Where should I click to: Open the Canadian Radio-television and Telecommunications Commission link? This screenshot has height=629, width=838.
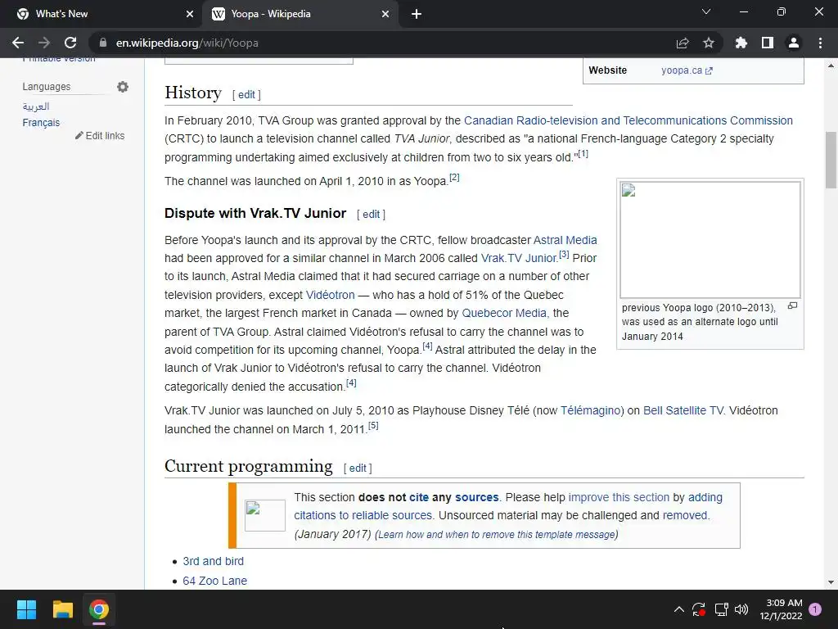[628, 120]
